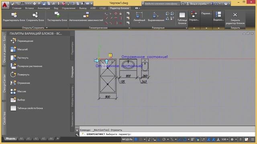This screenshot has width=257, height=144.
Task: Switch to the Главная ribbon tab
Action: pyautogui.click(x=17, y=8)
